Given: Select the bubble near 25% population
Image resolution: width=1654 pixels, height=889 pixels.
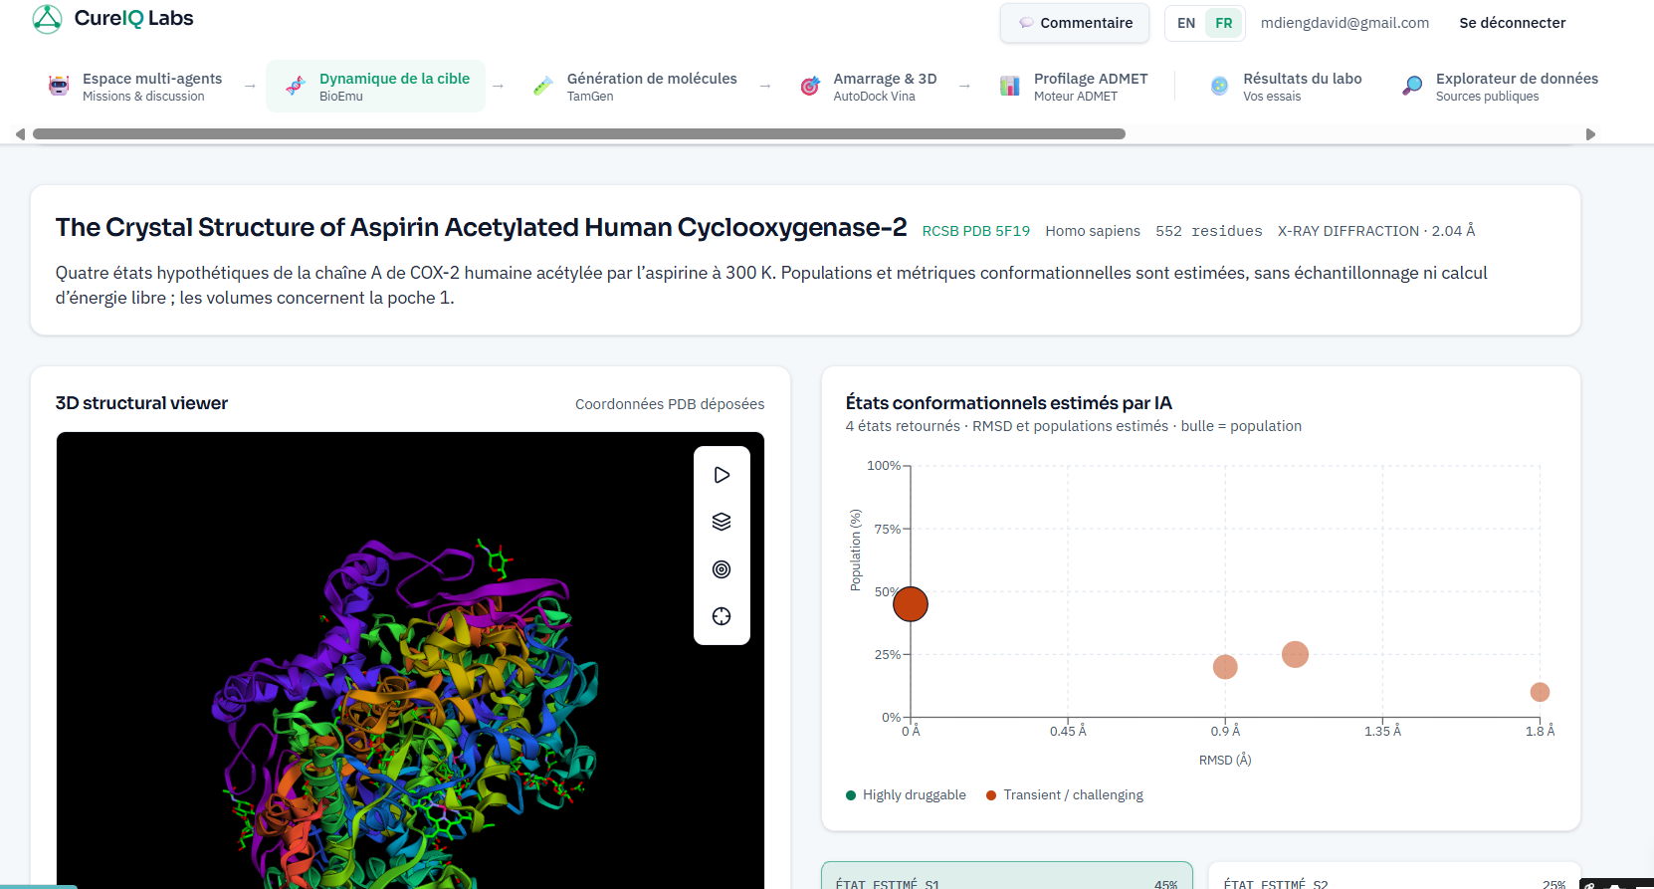Looking at the screenshot, I should (1295, 654).
